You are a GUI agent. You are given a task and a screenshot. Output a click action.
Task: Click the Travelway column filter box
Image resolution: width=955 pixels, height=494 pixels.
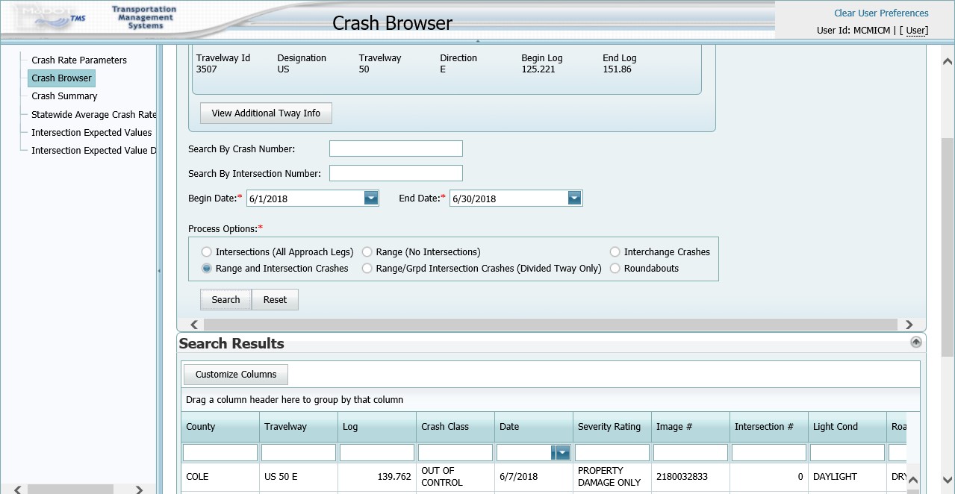click(x=299, y=452)
